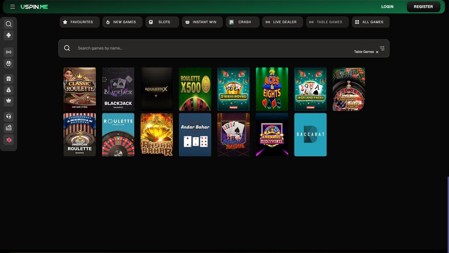
Task: Open the live broadcast icon in sidebar
Action: click(x=9, y=52)
